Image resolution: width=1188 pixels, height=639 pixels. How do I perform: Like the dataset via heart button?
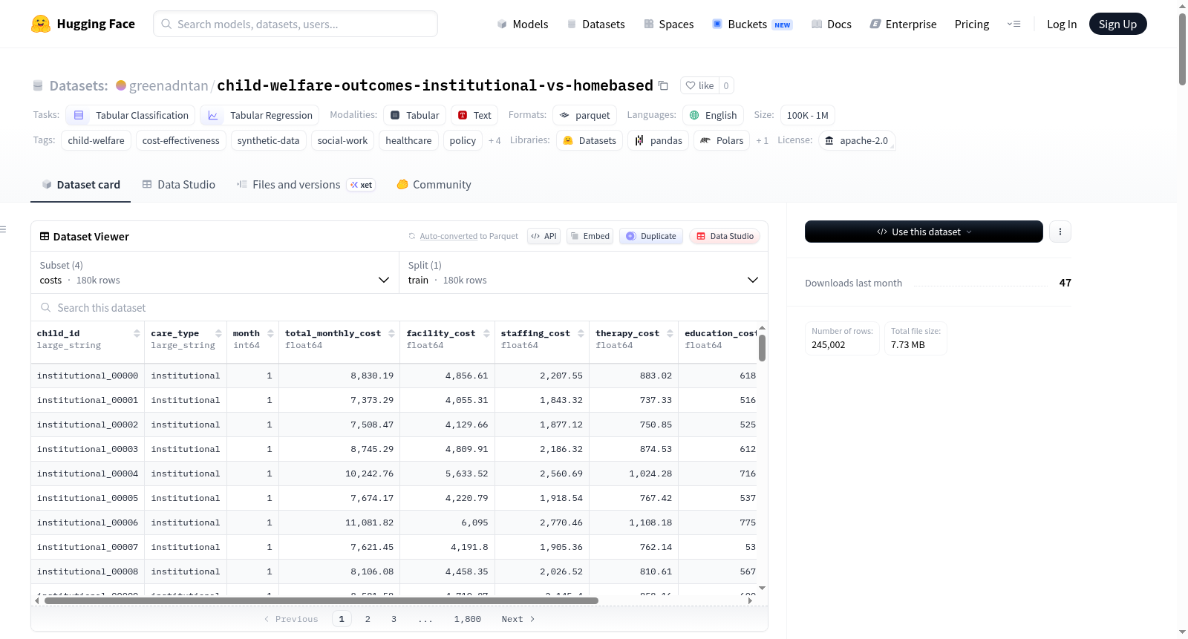pyautogui.click(x=699, y=86)
